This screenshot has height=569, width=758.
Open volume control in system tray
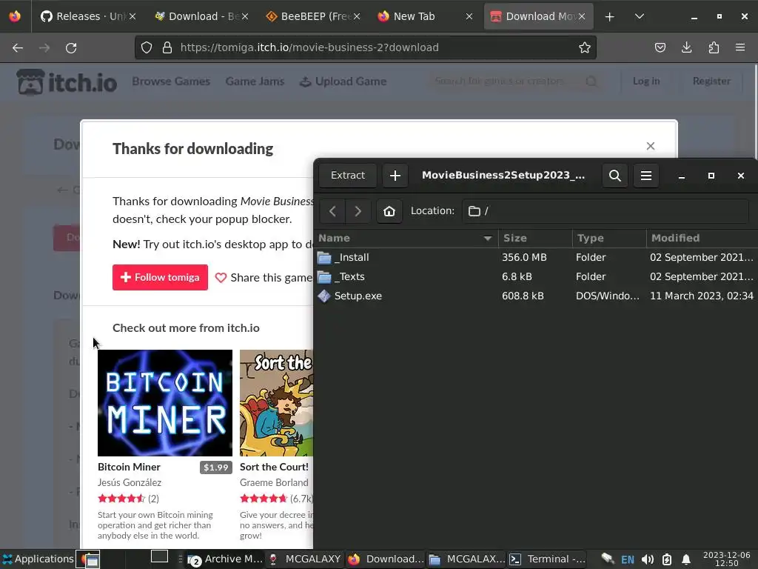[x=647, y=559]
